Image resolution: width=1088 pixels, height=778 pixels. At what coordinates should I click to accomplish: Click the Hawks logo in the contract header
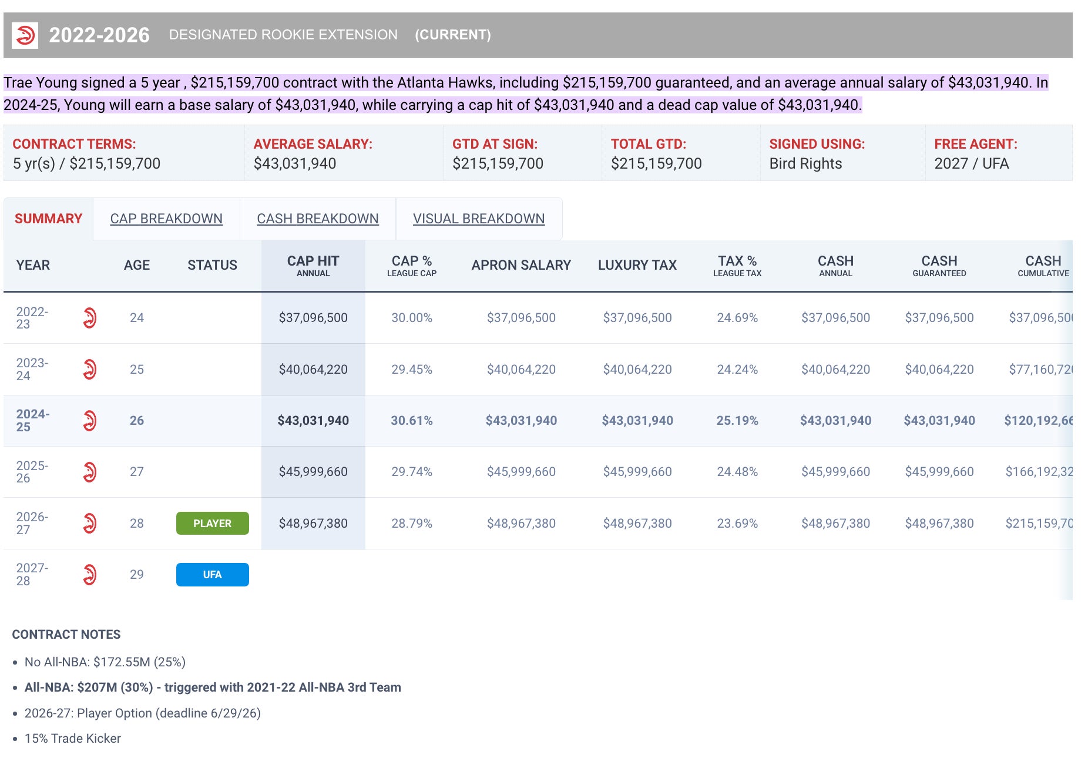click(25, 35)
